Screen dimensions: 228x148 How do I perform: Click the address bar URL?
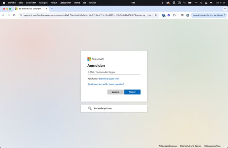pos(88,15)
